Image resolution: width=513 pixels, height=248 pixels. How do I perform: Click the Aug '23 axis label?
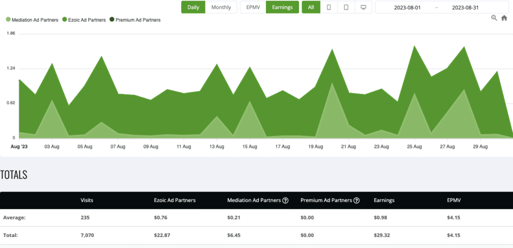[20, 147]
